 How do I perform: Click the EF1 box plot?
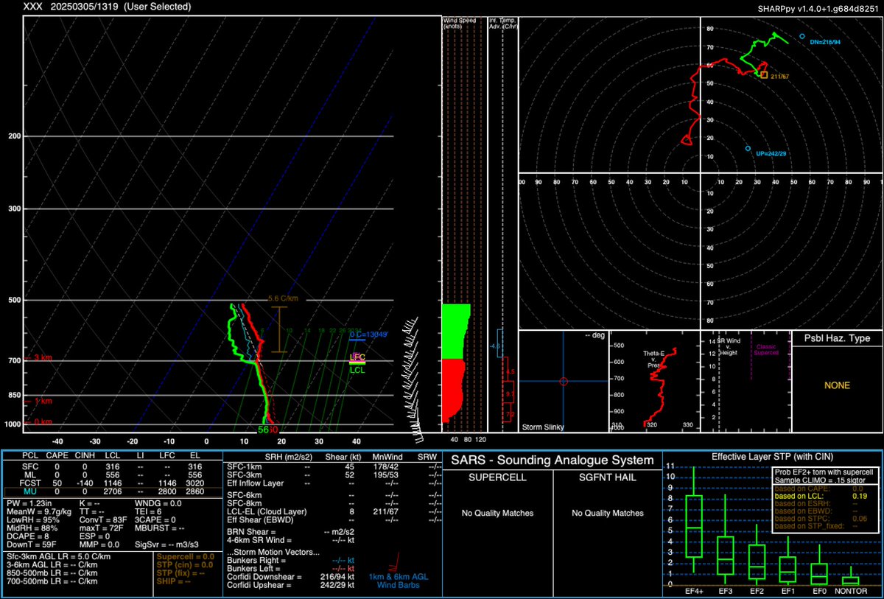coord(789,560)
